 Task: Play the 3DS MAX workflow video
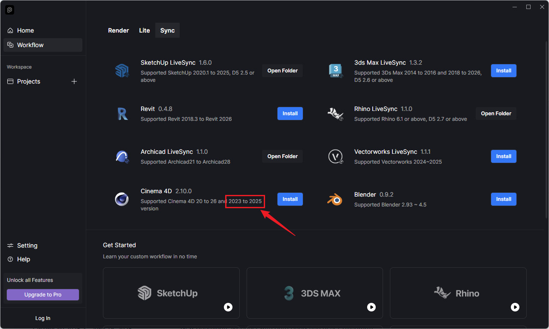(x=371, y=307)
